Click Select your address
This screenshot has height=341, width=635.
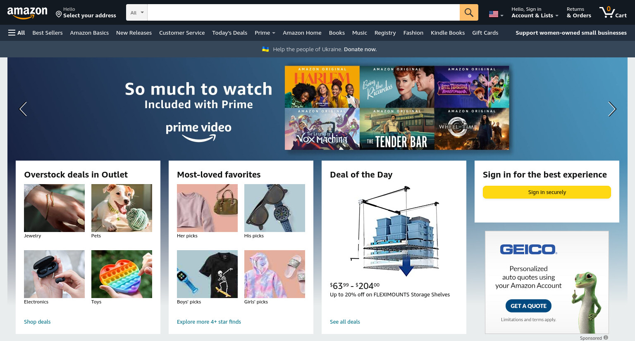(90, 15)
